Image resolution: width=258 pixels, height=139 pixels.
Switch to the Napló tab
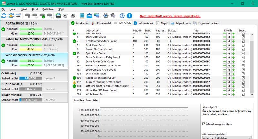[x=162, y=23]
